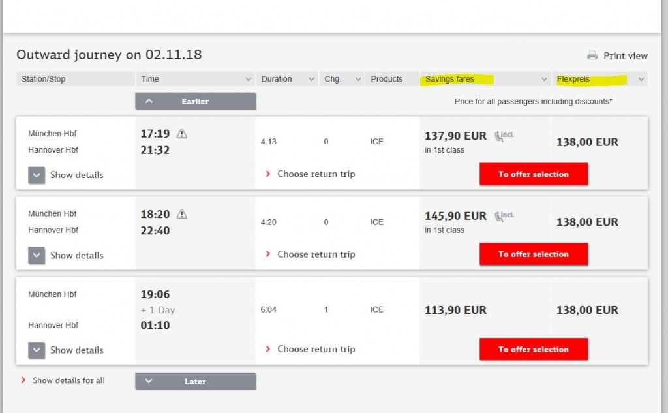Click seat reservation icon next to 145,90 EUR
Viewport: 668px width, 413px height.
[x=504, y=216]
